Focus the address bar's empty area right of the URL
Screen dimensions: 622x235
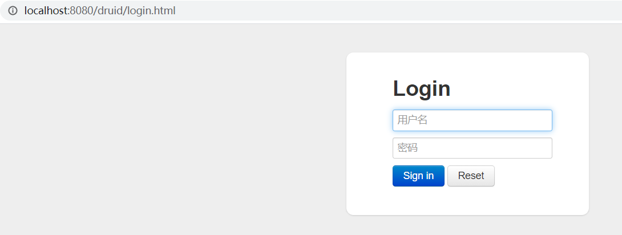coord(397,11)
